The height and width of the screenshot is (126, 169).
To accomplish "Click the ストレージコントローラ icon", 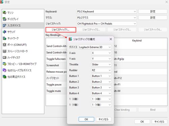I will click(x=4, y=51).
